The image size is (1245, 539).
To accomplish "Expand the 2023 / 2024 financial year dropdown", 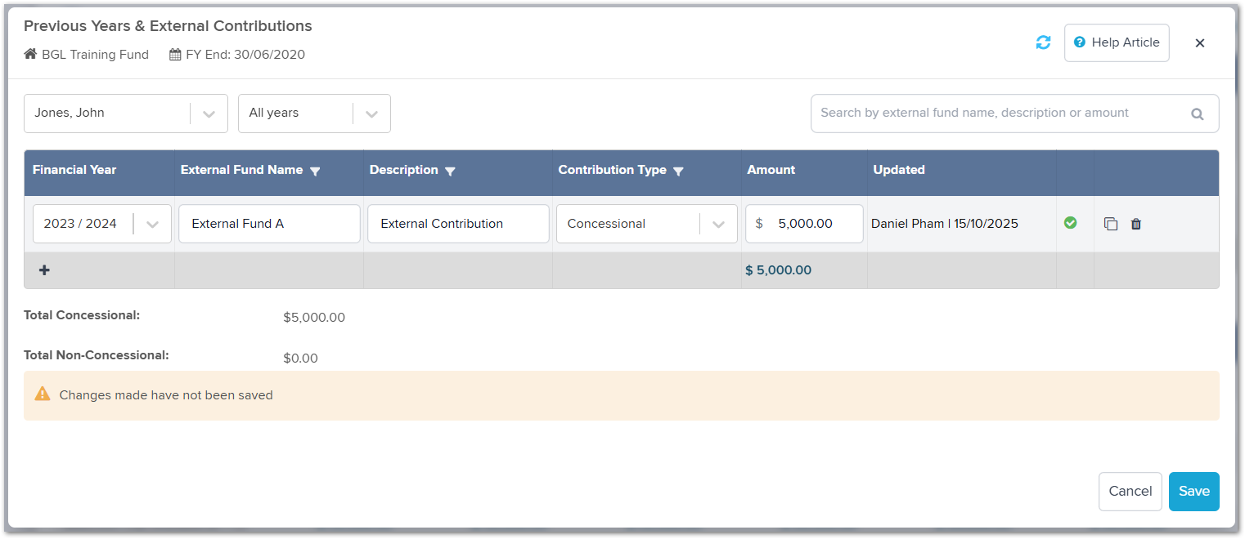I will [x=152, y=223].
